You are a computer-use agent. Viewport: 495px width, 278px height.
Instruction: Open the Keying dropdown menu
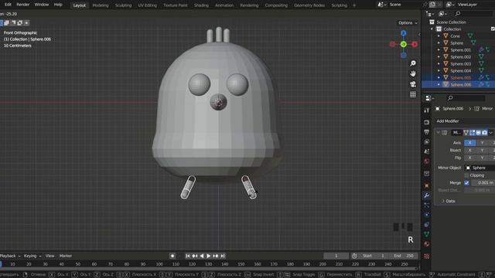coord(32,256)
